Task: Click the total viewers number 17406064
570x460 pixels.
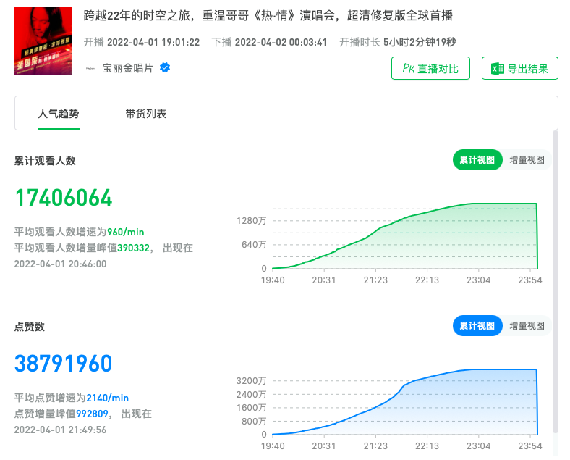Action: point(64,198)
